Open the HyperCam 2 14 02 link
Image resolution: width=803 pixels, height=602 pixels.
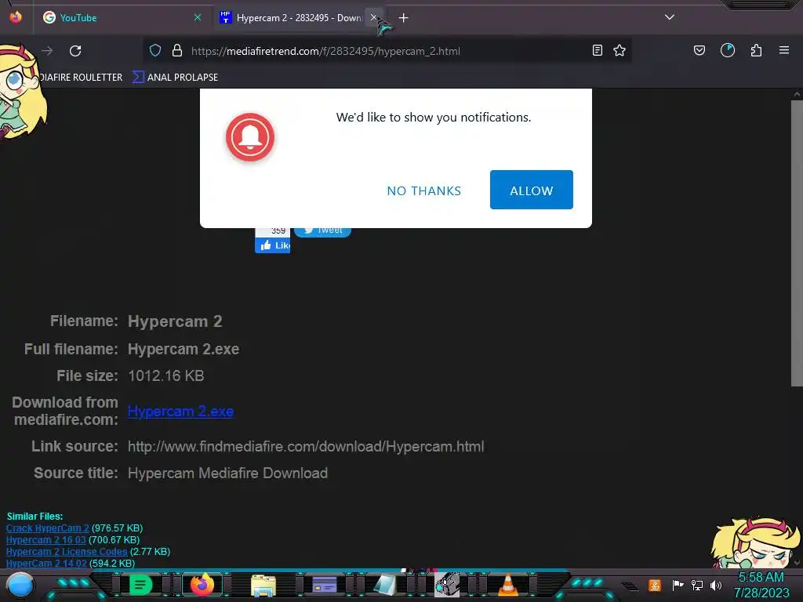point(46,563)
